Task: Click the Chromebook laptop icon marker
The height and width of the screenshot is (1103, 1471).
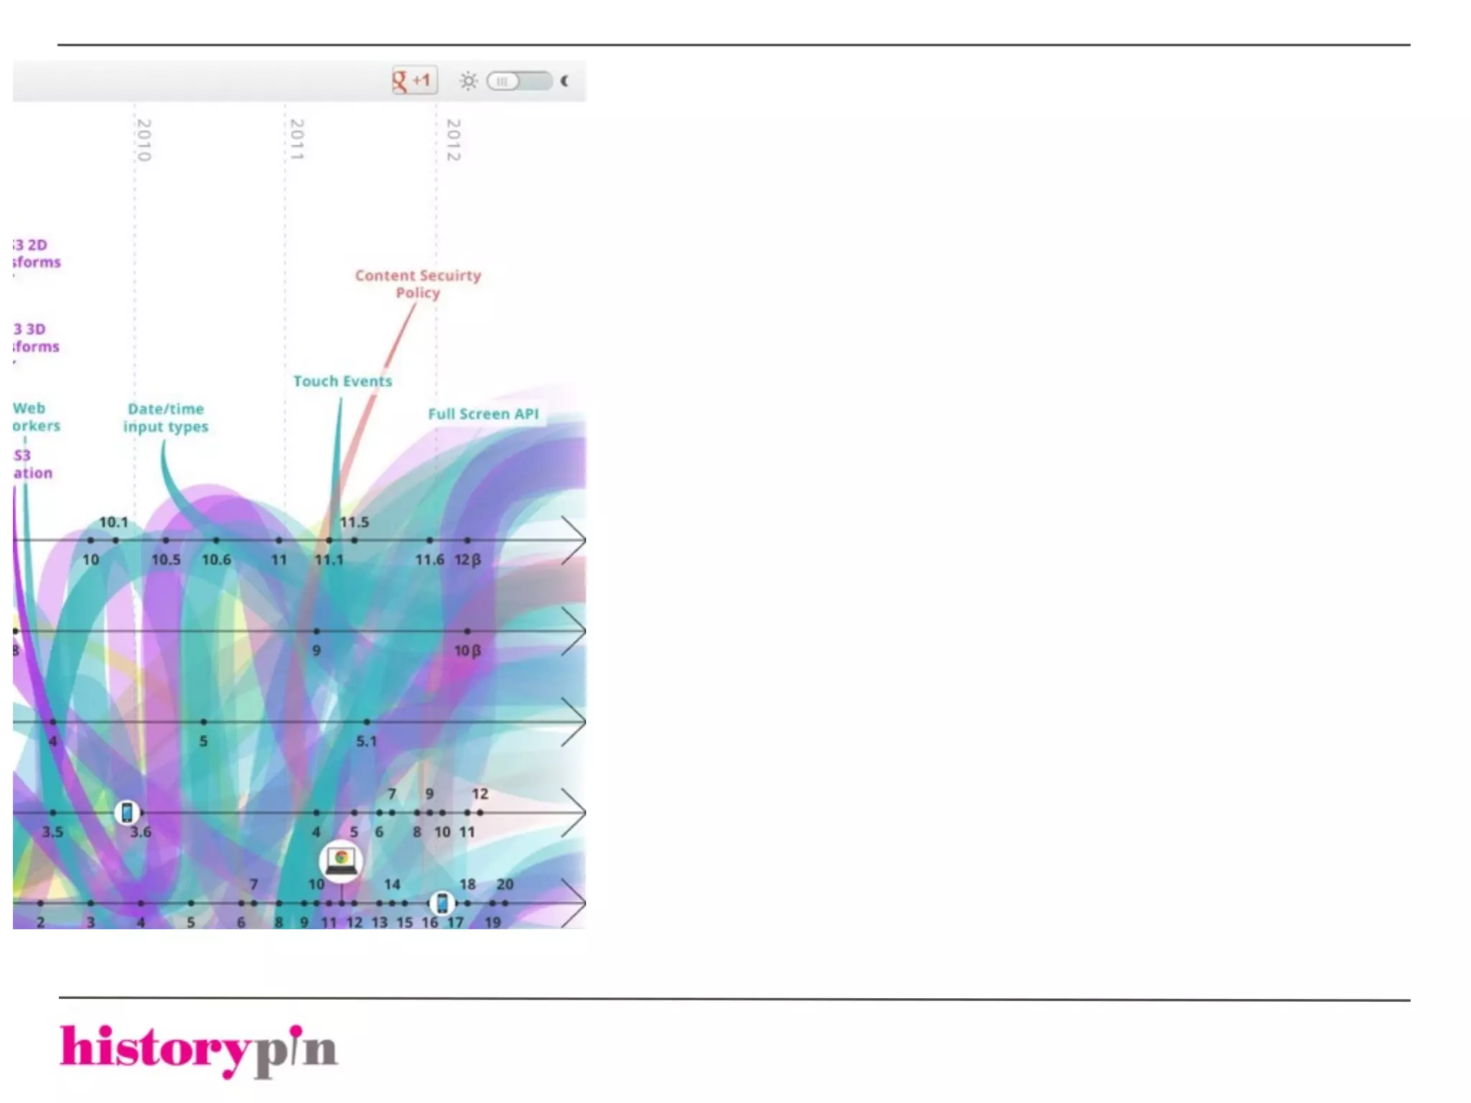Action: click(x=341, y=860)
